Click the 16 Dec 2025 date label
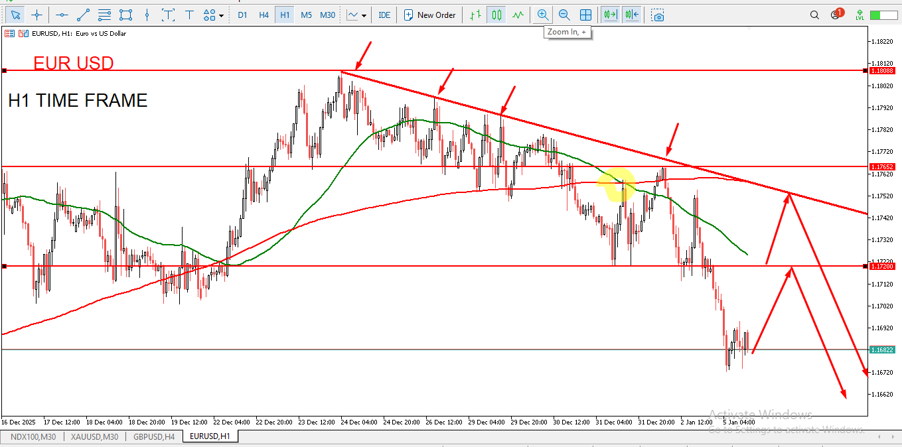The height and width of the screenshot is (447, 902). coord(17,422)
